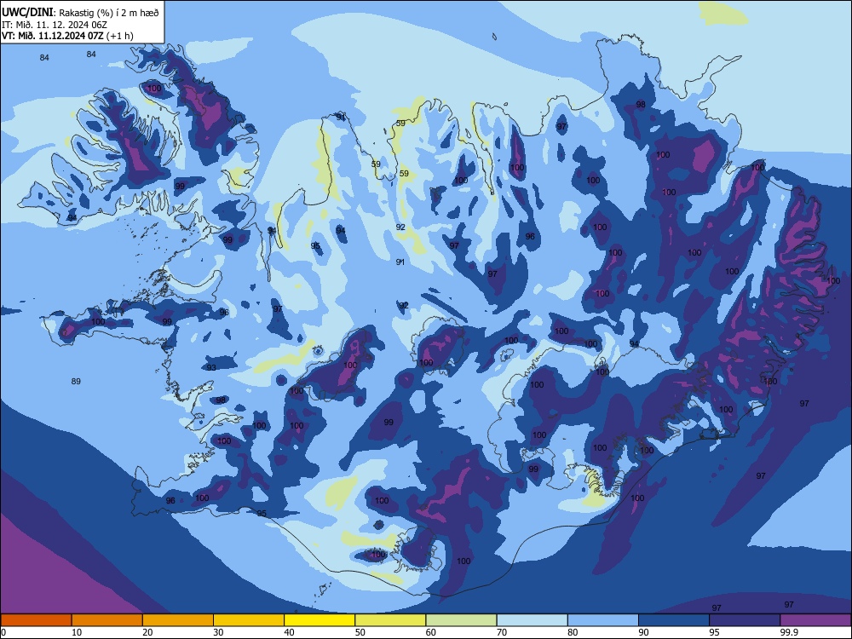This screenshot has height=639, width=852.
Task: Select the orange 10–20 legend swatch
Action: tap(107, 620)
